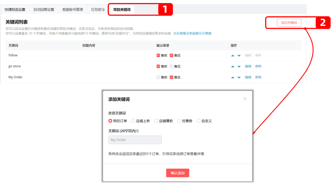Uncheck 售前 for the "go store" keyword
This screenshot has width=332, height=184.
158,66
